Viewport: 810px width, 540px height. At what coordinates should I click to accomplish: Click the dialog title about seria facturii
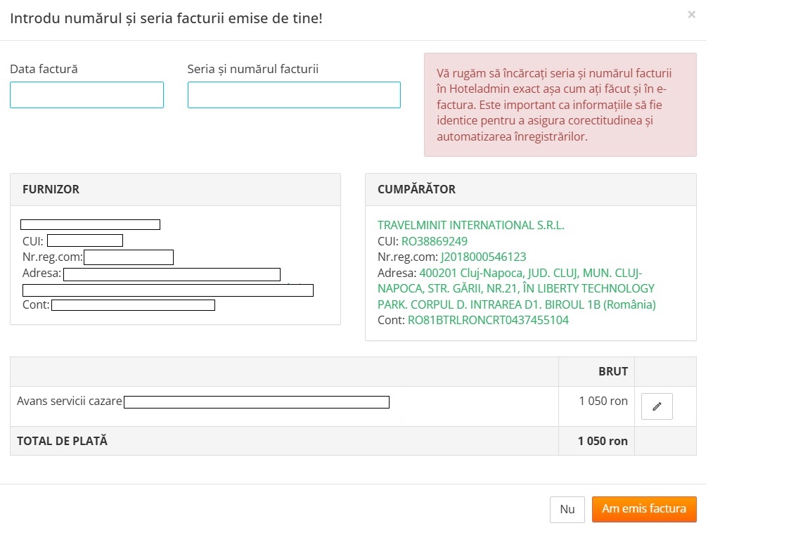coord(166,18)
